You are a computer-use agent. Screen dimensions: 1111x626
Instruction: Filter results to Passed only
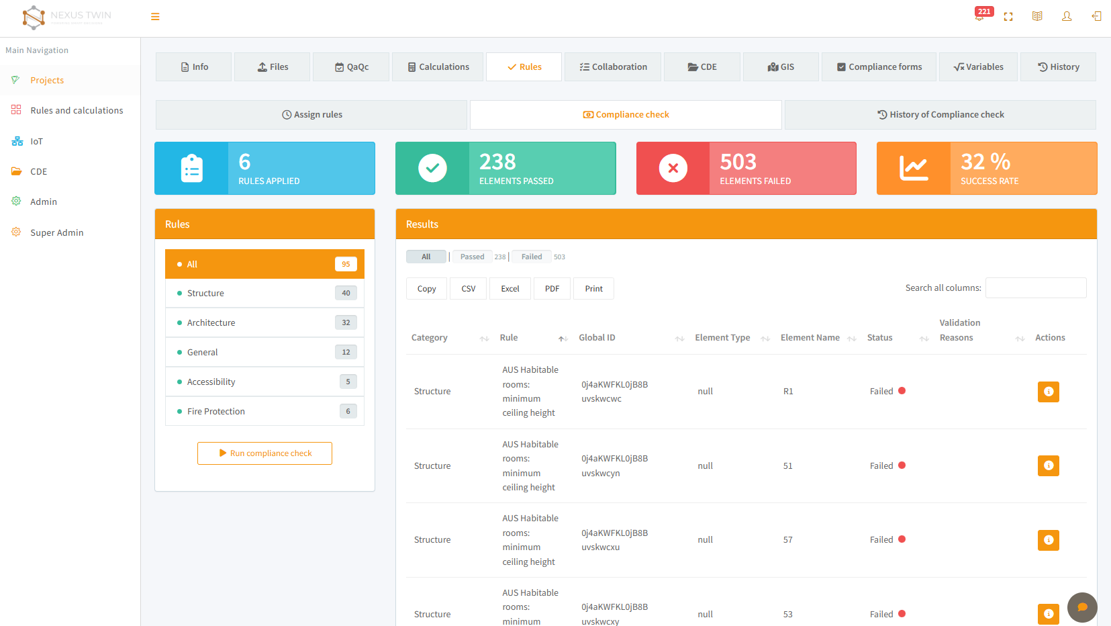pyautogui.click(x=472, y=257)
